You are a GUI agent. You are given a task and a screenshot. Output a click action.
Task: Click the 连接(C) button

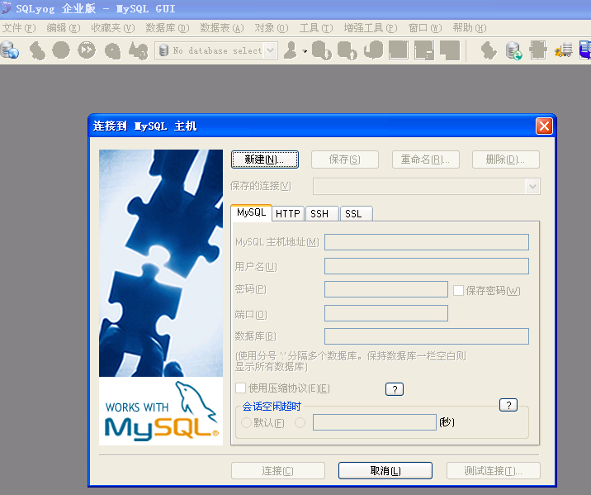pyautogui.click(x=278, y=471)
